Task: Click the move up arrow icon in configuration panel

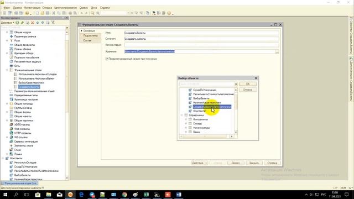Action: pos(38,23)
